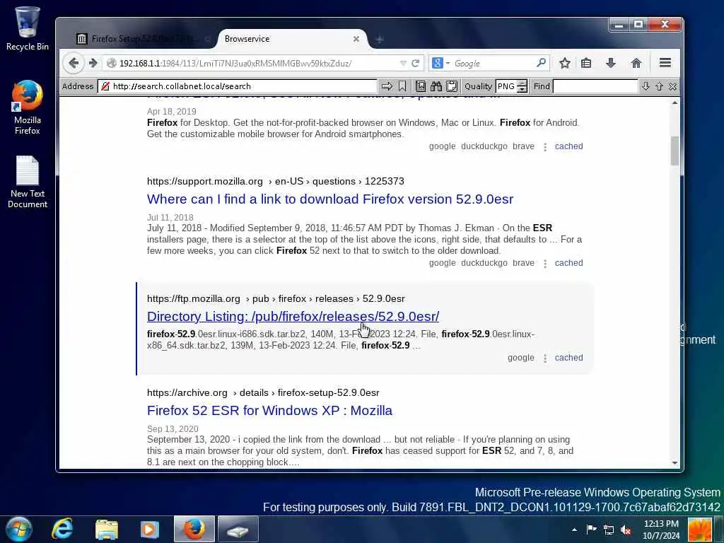Click the page scrollbar up arrow
The image size is (724, 543).
675,103
